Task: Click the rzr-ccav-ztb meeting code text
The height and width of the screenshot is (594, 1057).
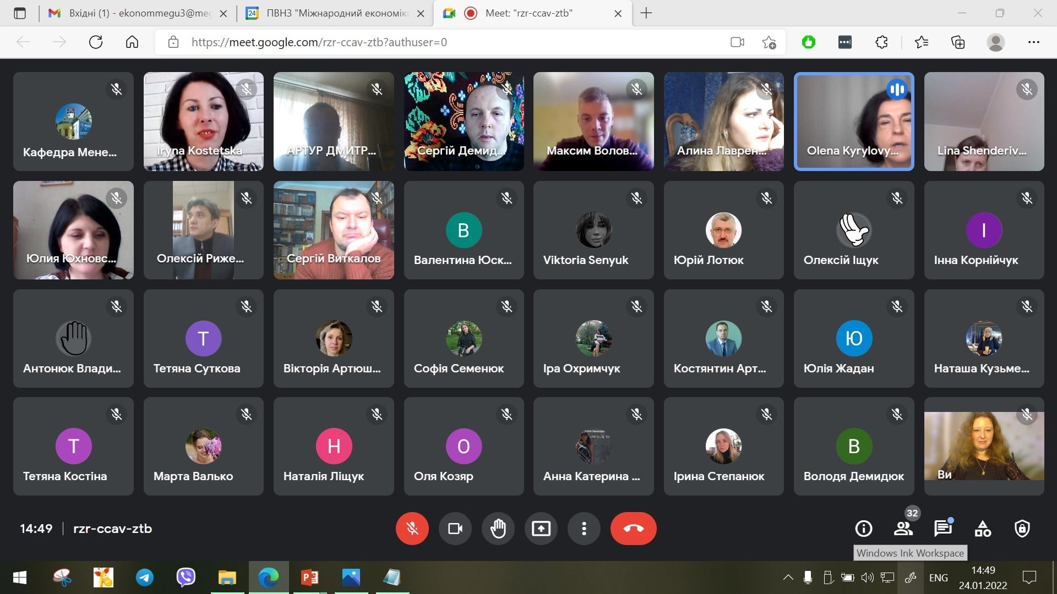Action: pyautogui.click(x=112, y=529)
